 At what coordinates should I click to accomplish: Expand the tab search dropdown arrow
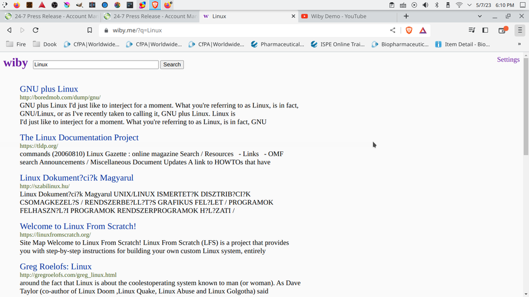coord(480,16)
